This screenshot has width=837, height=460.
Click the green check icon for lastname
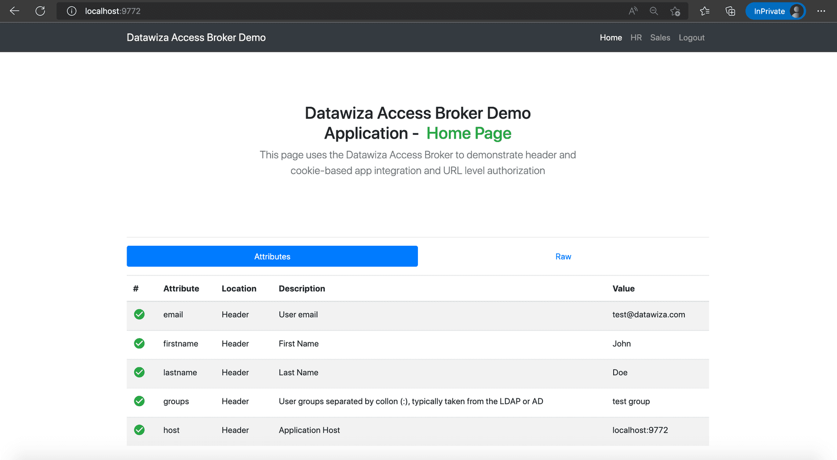(139, 372)
